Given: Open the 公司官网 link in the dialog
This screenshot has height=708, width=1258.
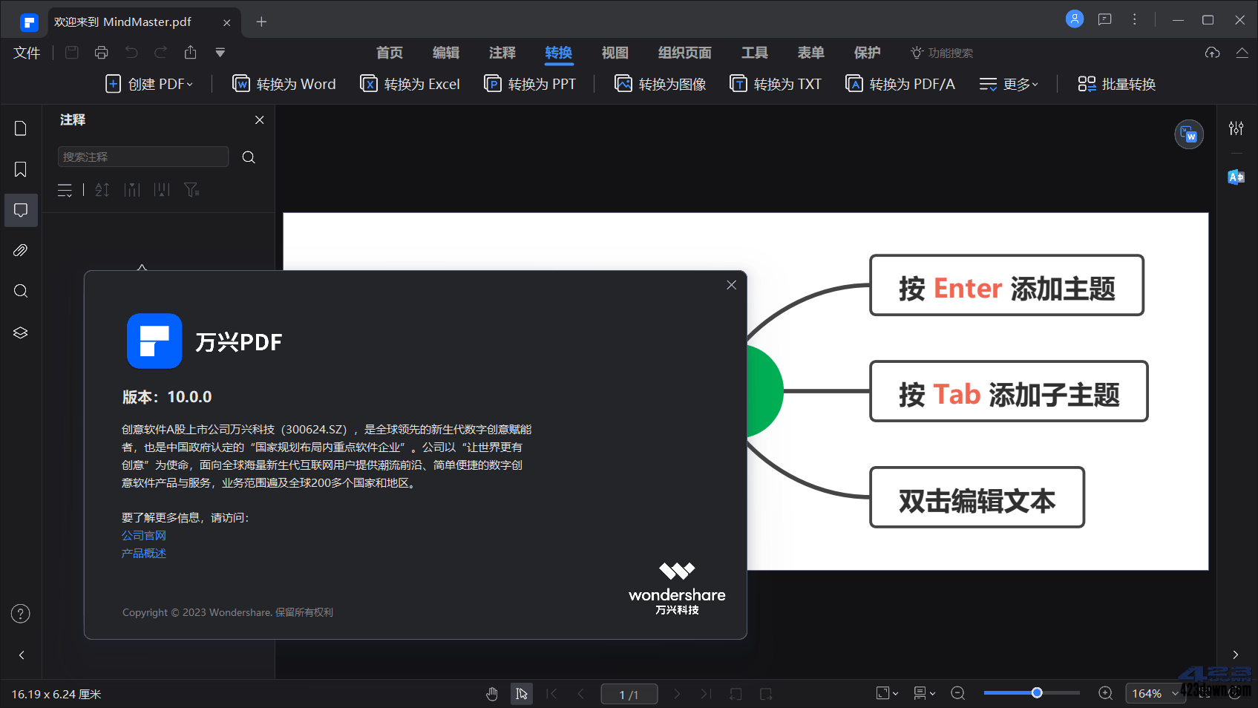Looking at the screenshot, I should 144,535.
